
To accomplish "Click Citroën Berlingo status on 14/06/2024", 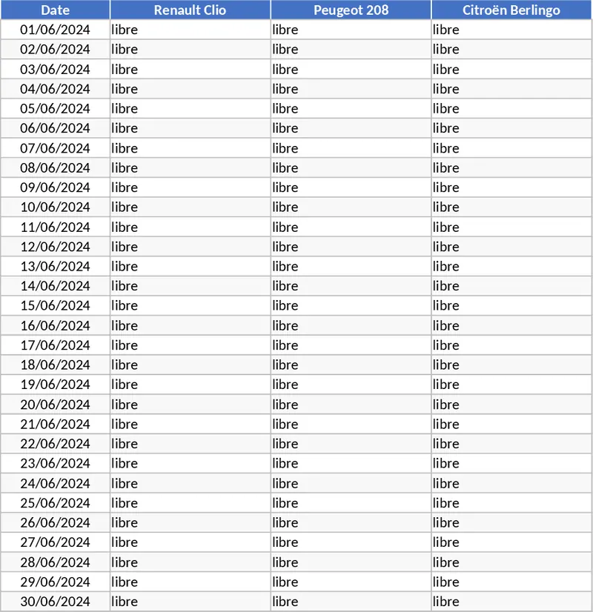I will coord(511,285).
